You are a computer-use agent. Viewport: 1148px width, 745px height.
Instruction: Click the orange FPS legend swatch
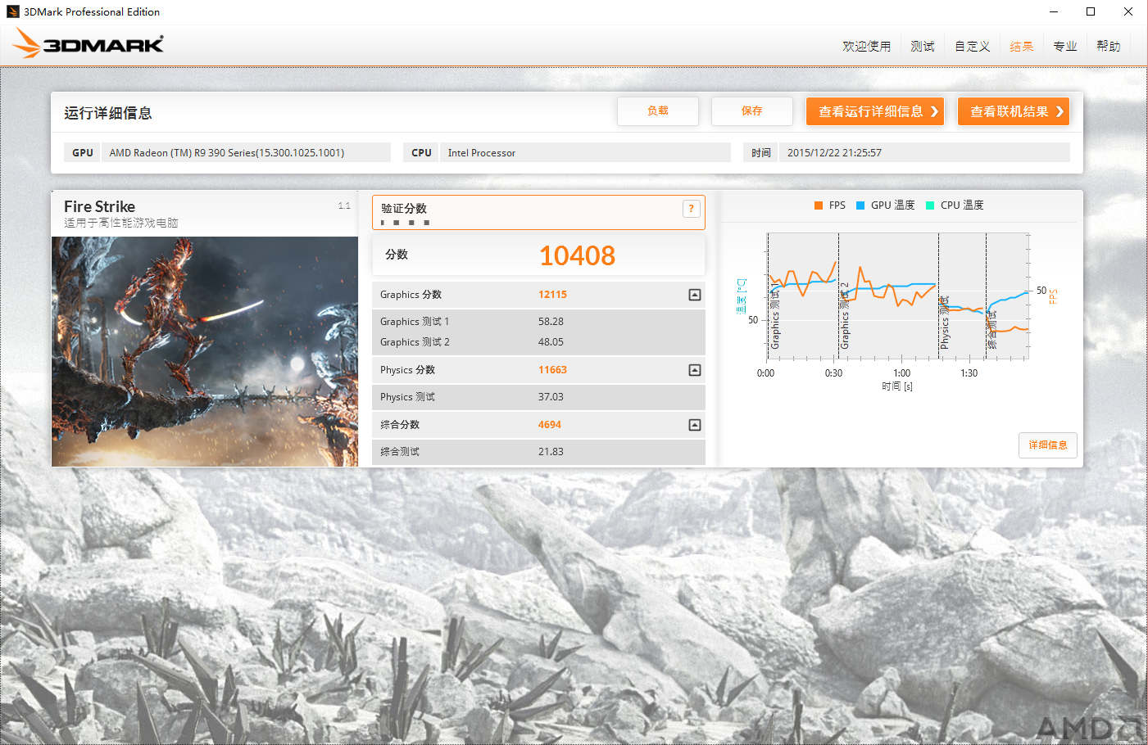[819, 205]
